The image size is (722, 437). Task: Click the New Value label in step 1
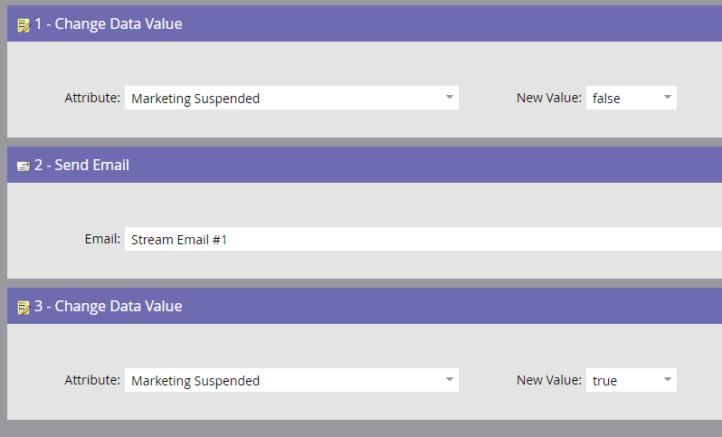pos(549,98)
